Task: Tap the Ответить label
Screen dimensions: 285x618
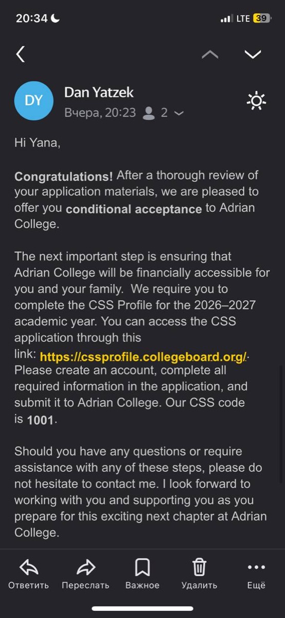Action: click(29, 586)
